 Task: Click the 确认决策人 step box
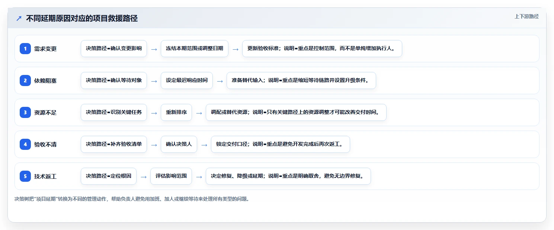(179, 144)
